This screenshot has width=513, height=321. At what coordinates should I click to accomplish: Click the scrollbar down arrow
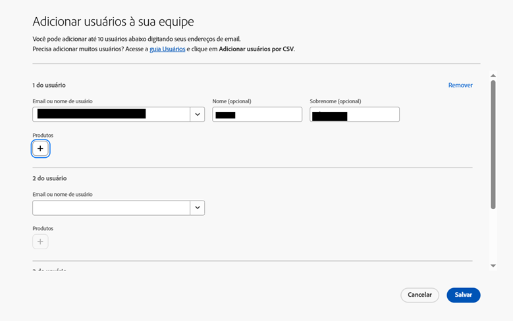click(x=493, y=266)
